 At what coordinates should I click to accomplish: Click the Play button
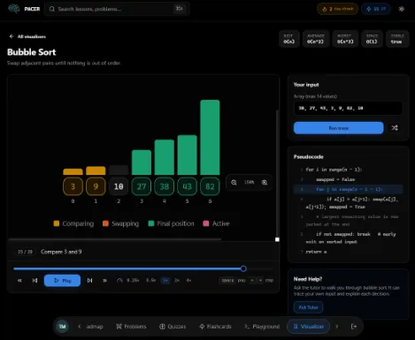coord(62,281)
